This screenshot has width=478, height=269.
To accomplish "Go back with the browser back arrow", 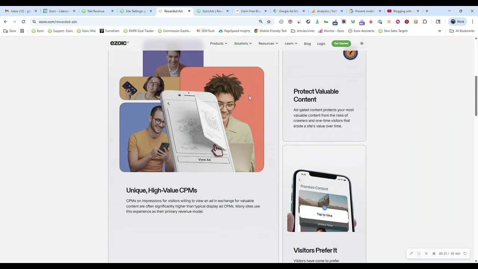I will (x=5, y=22).
